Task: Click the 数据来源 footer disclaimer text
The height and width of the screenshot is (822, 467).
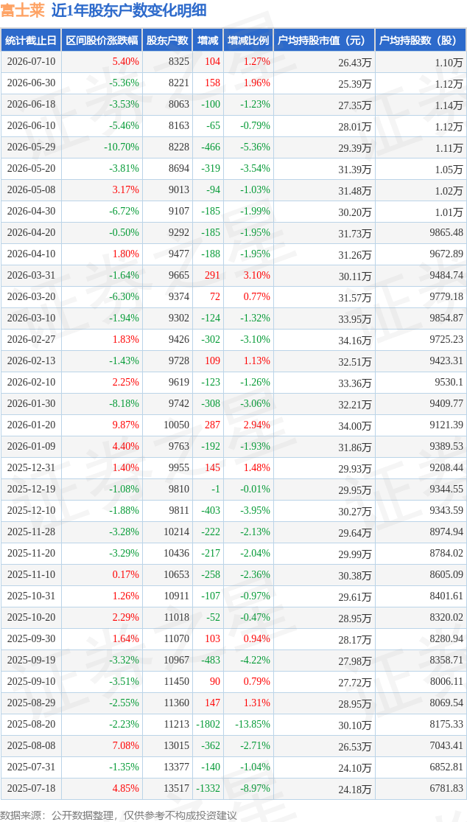Action: pos(120,811)
